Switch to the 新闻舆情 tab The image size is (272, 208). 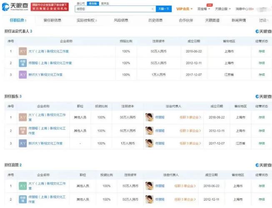pyautogui.click(x=239, y=20)
